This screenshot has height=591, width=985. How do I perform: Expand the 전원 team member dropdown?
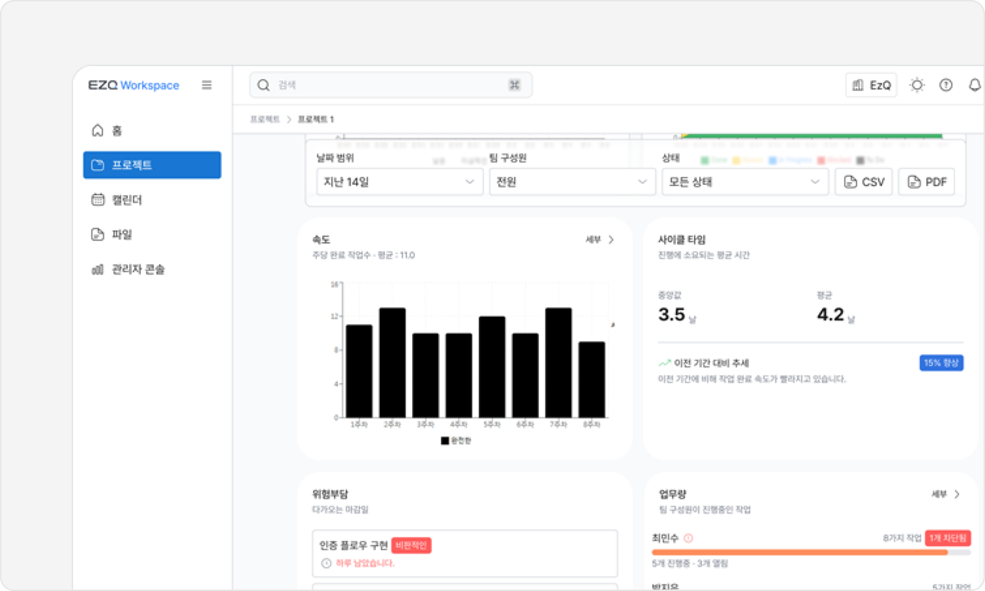572,182
